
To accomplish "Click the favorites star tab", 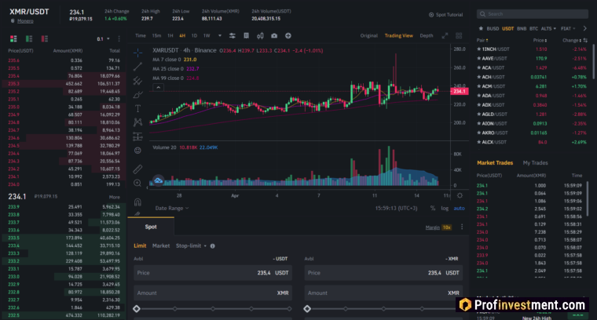I will pyautogui.click(x=481, y=28).
